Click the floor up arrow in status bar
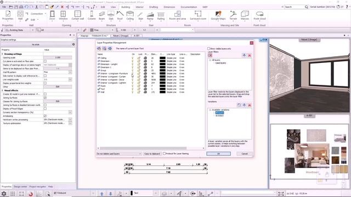 click(102, 193)
